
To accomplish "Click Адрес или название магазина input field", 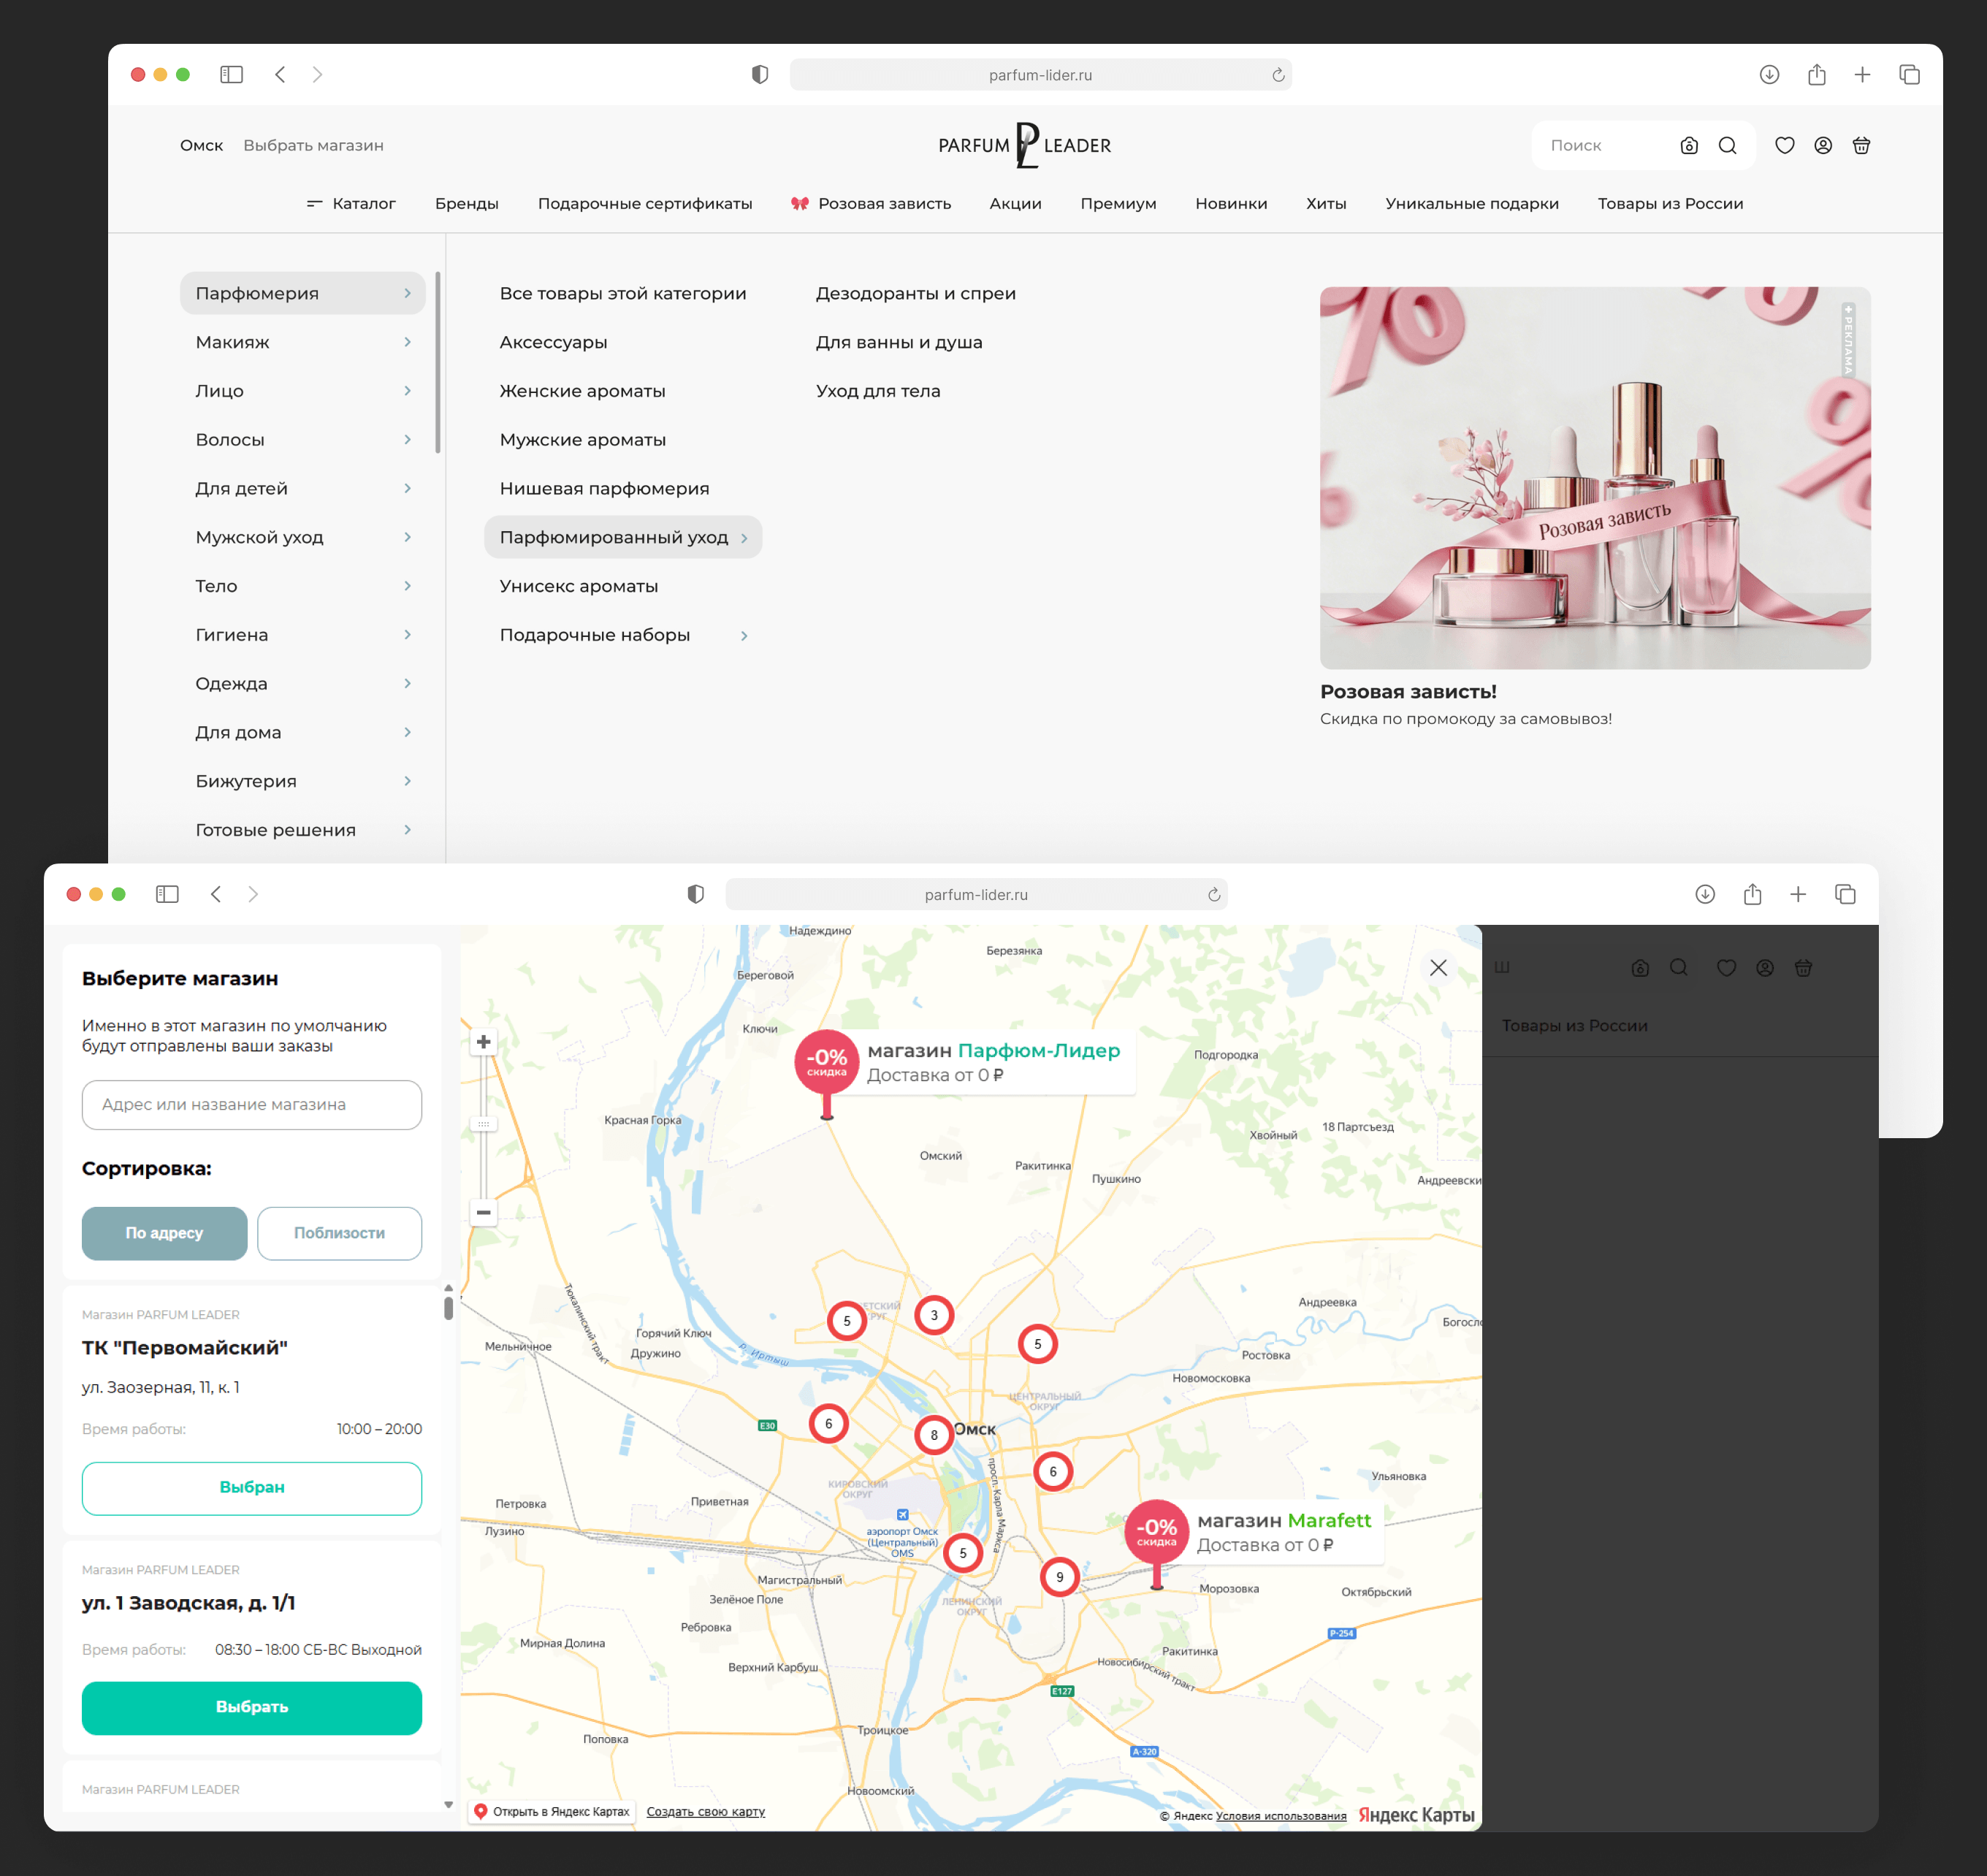I will (x=252, y=1105).
